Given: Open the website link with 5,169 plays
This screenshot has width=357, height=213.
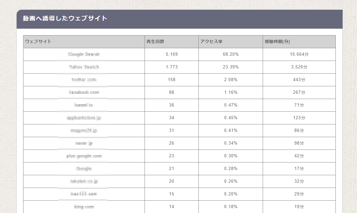Looking at the screenshot, I should tap(84, 54).
